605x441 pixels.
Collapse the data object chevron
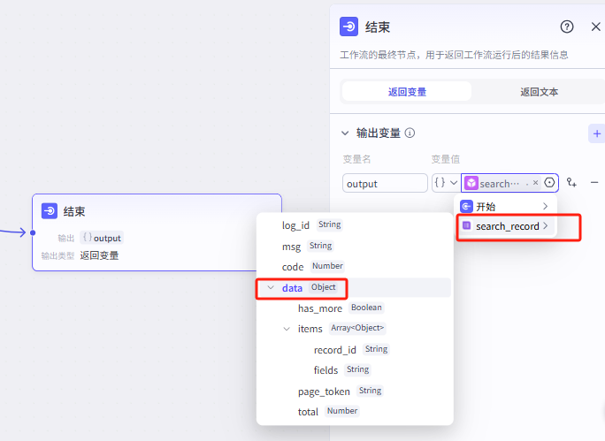coord(271,287)
